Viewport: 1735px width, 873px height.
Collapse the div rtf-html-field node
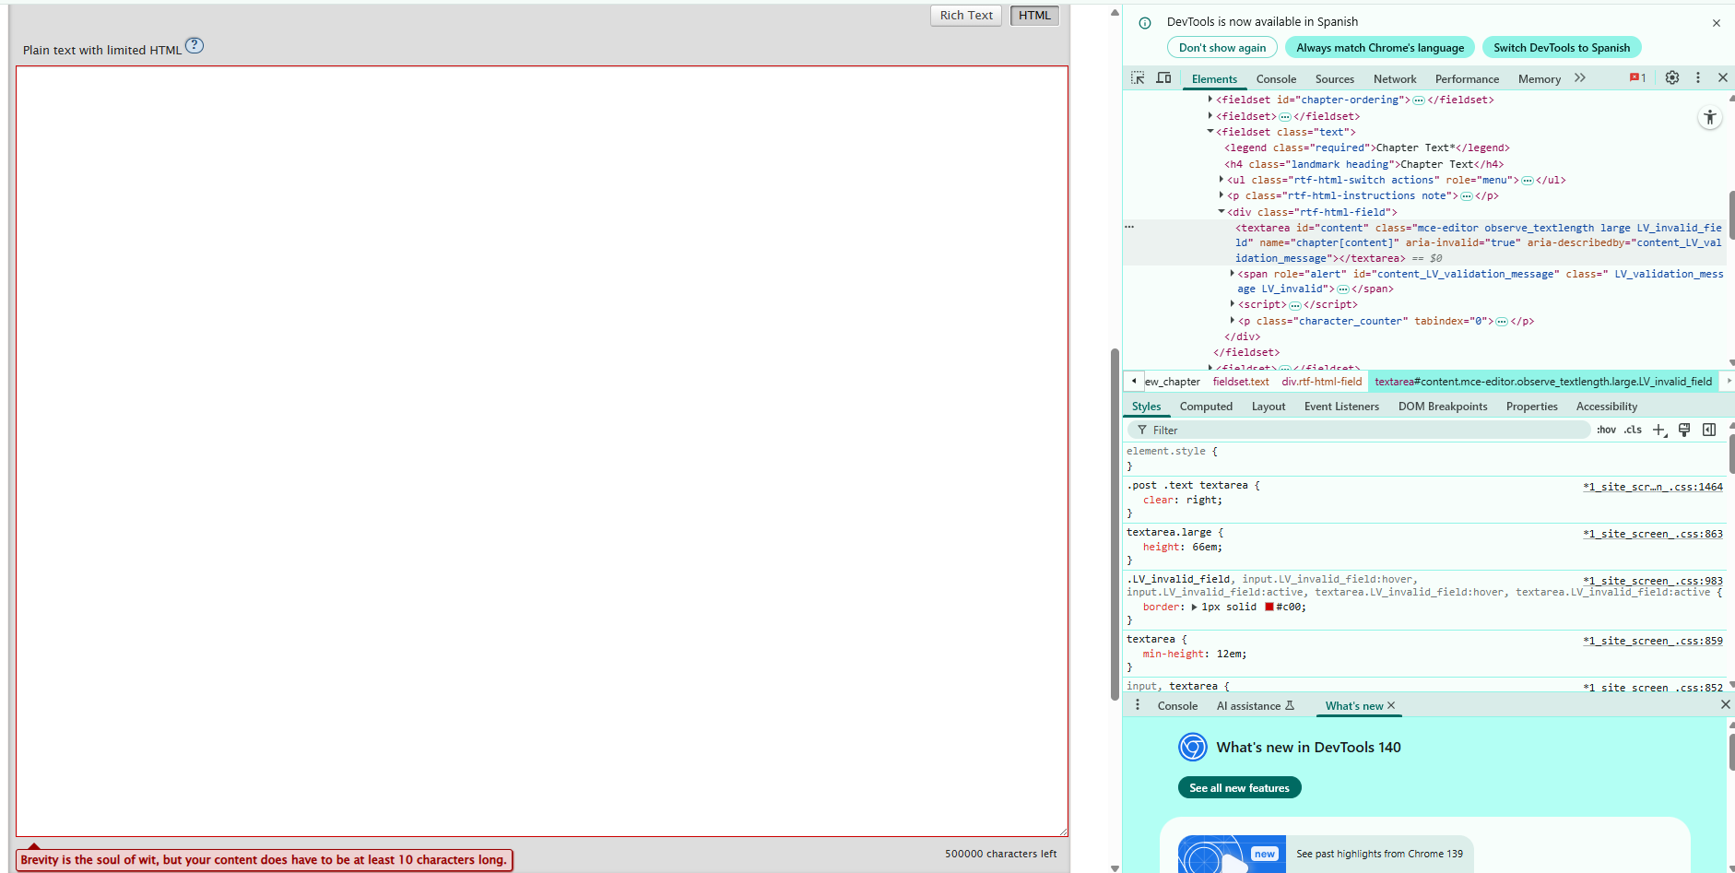tap(1222, 212)
